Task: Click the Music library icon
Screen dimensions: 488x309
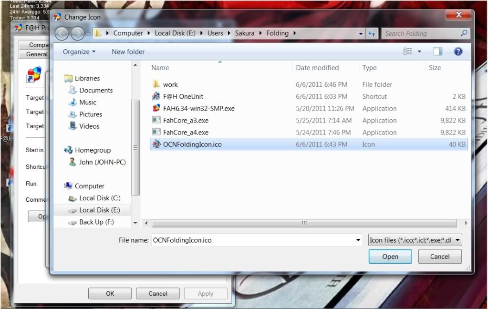Action: [x=73, y=102]
